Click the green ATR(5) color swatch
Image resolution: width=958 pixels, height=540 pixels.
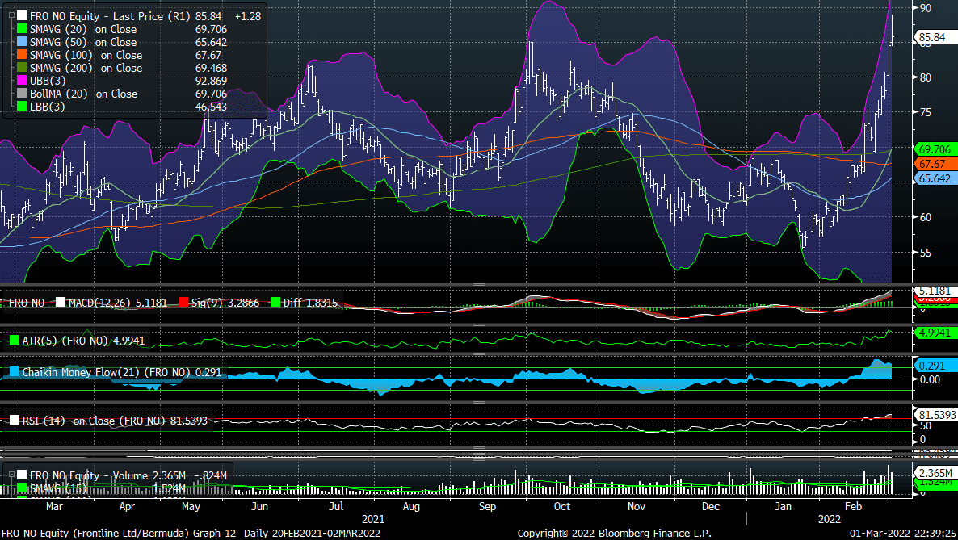tap(14, 341)
